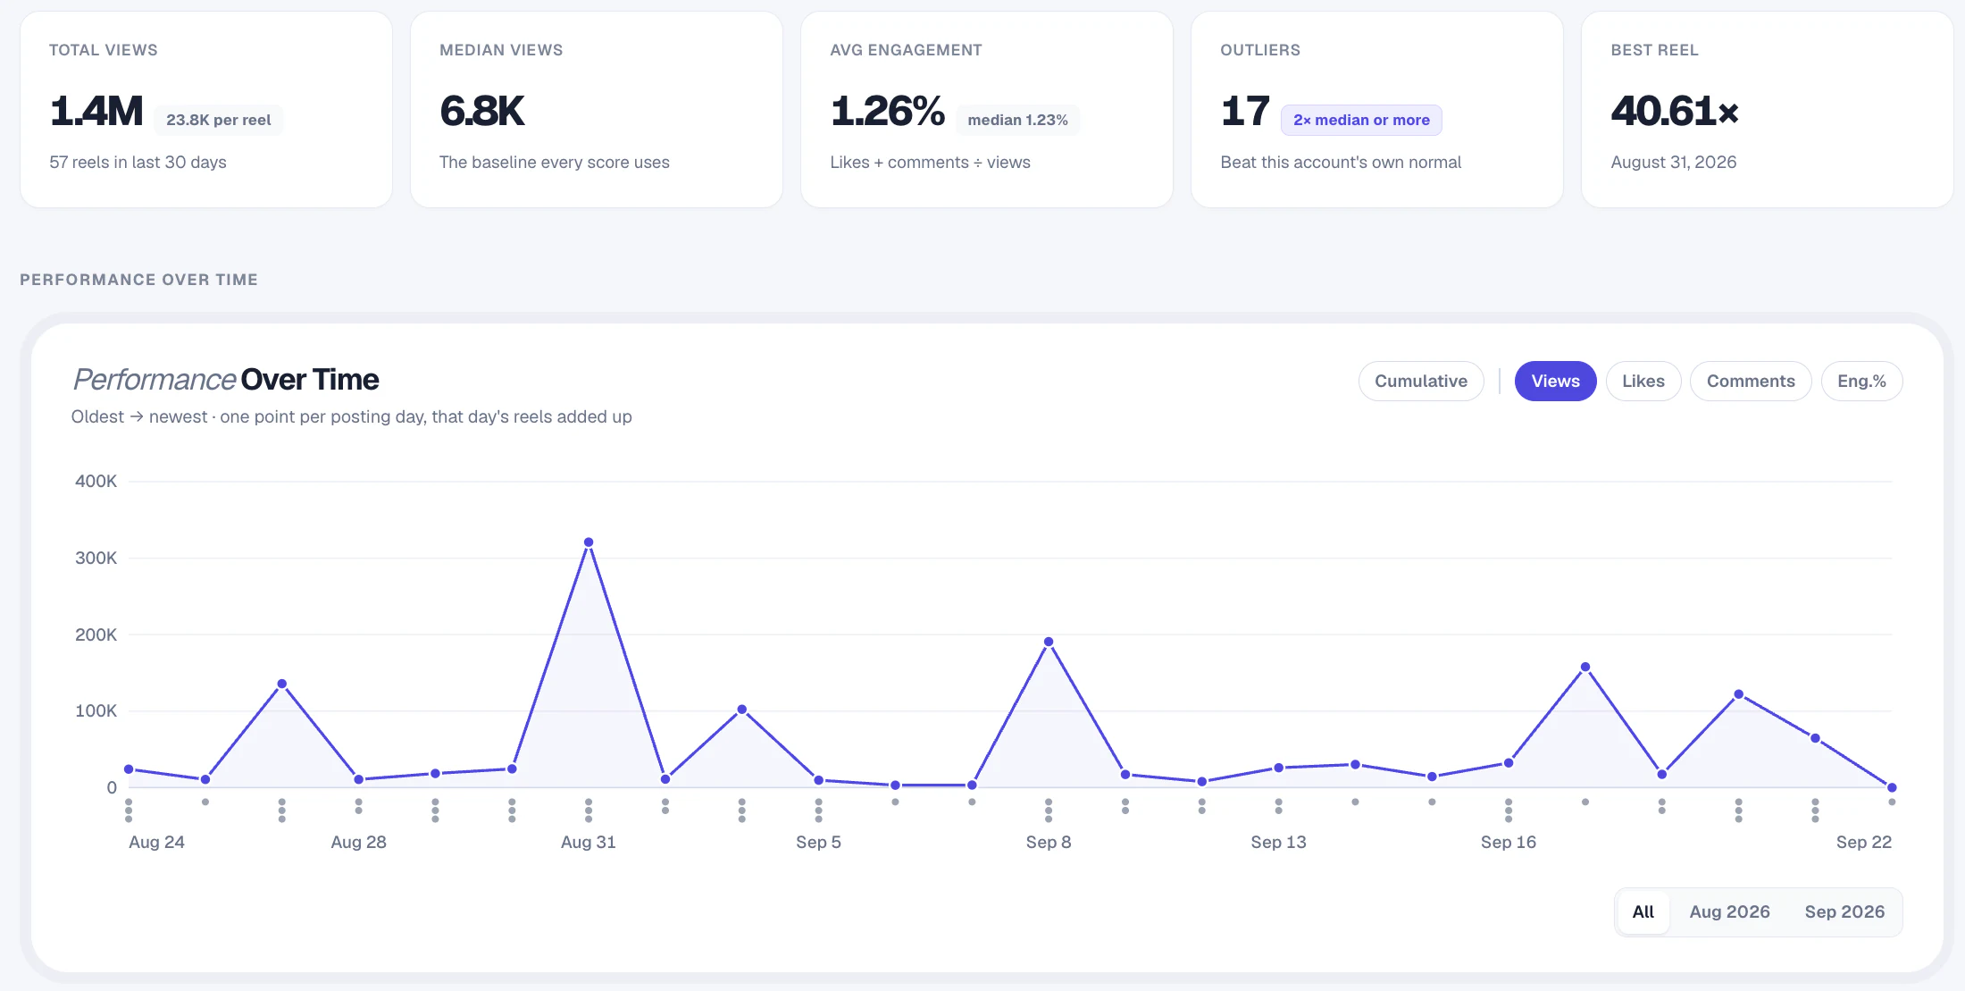This screenshot has height=991, width=1965.
Task: Switch chart to Comments metric
Action: point(1751,382)
